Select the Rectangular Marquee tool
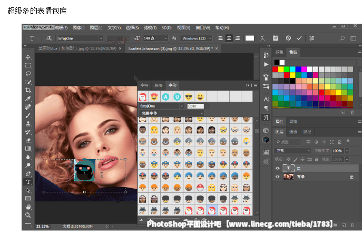 [28, 65]
